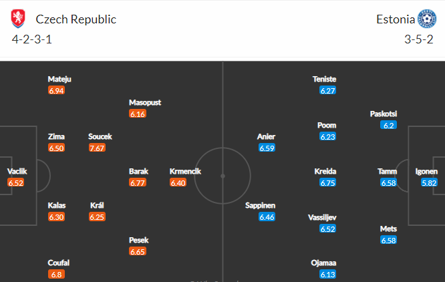Open Coufal's 6.8 rating badge

pyautogui.click(x=56, y=275)
